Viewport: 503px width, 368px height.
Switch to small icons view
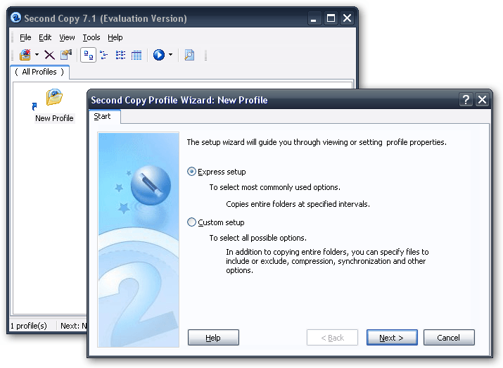104,55
